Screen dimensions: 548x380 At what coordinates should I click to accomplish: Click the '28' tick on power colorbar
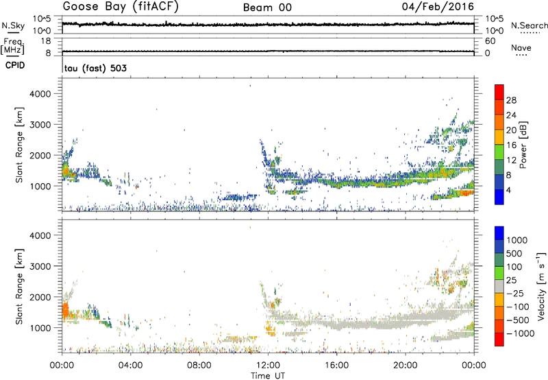click(x=511, y=100)
